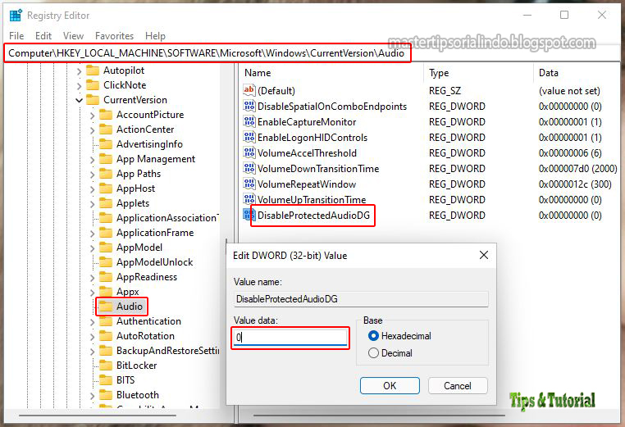Click the AppModelUnlock folder icon
Image resolution: width=625 pixels, height=427 pixels.
click(x=106, y=262)
